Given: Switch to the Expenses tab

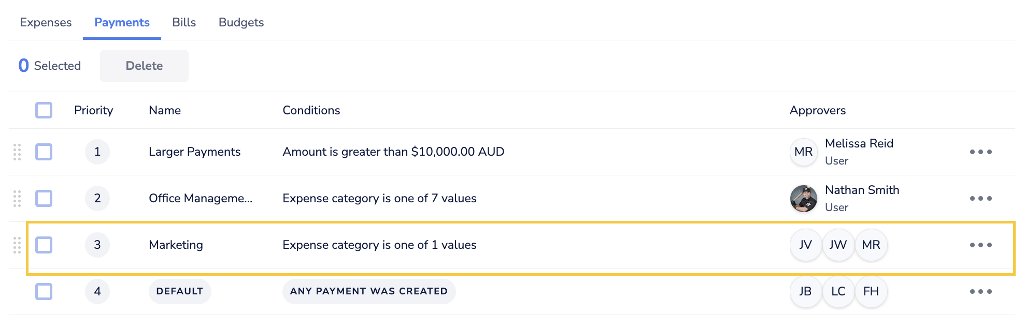Looking at the screenshot, I should point(46,22).
